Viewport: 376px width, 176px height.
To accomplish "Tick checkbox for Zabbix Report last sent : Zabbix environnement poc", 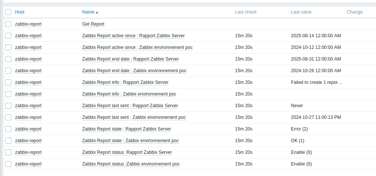I will pos(8,117).
